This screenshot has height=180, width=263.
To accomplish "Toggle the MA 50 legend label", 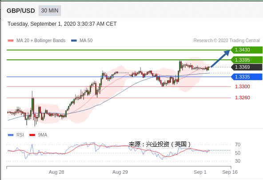I will (86, 40).
